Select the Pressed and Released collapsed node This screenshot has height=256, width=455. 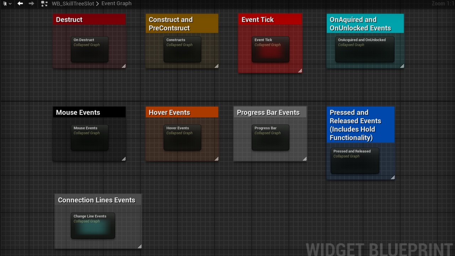pos(355,160)
